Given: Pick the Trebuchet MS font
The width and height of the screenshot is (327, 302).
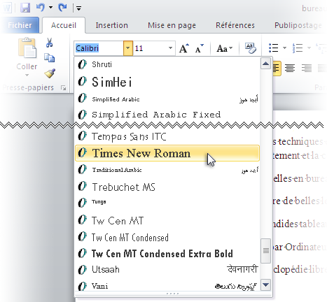Looking at the screenshot, I should click(167, 187).
